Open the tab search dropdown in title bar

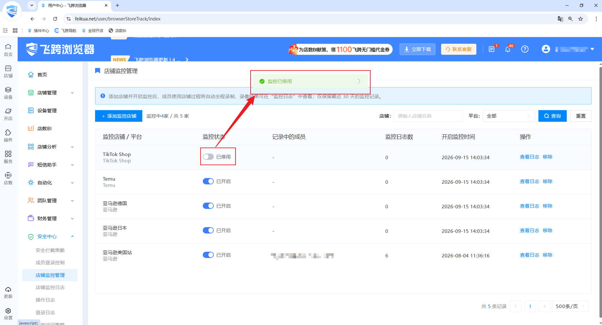[x=32, y=5]
